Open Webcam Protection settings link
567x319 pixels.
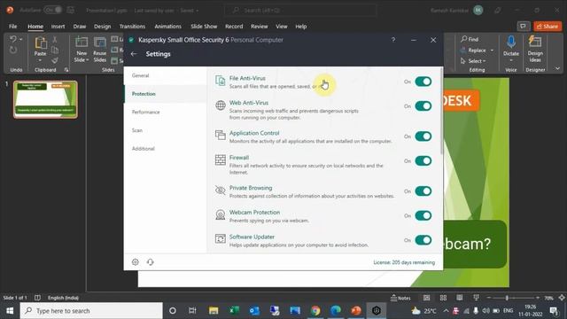click(x=254, y=213)
